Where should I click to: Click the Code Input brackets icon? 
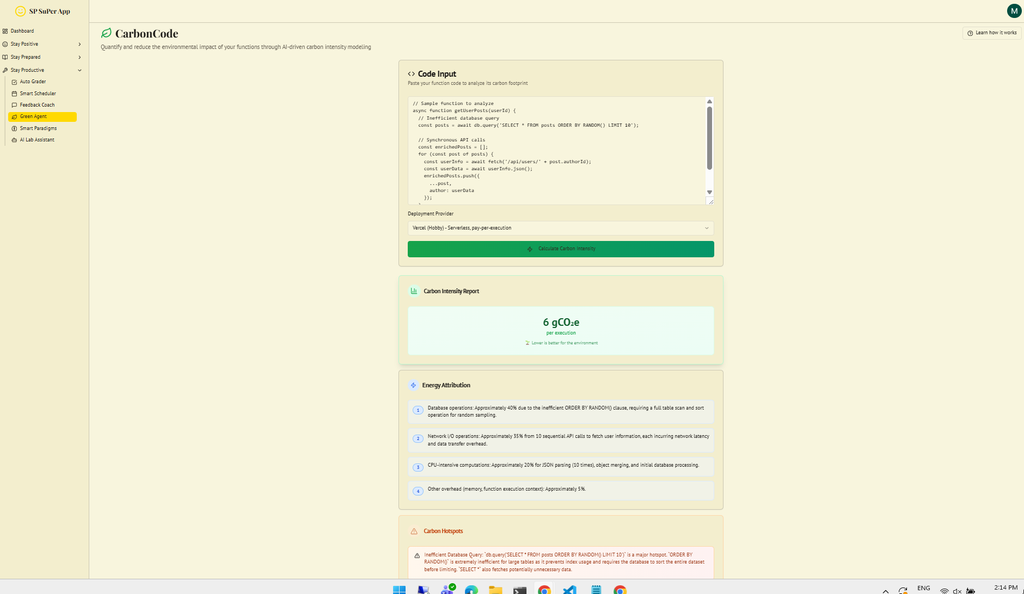tap(412, 74)
